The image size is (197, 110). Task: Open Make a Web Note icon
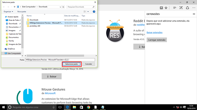point(181,8)
